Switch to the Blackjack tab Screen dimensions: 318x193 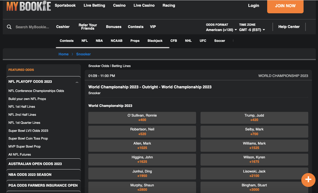(155, 41)
